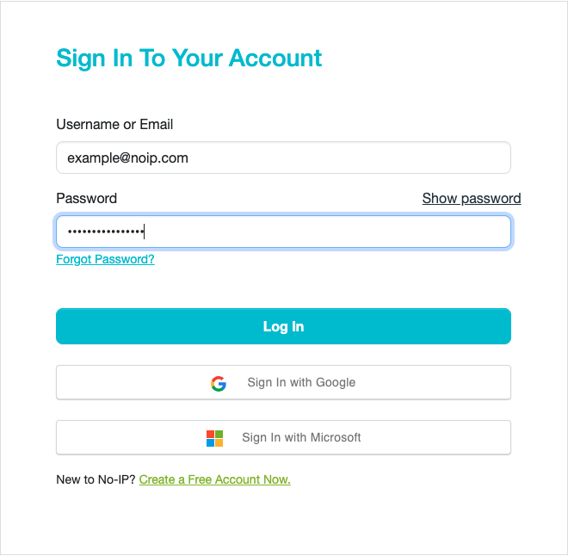Click the 'Username or Email' field label
Image resolution: width=568 pixels, height=556 pixels.
(114, 124)
